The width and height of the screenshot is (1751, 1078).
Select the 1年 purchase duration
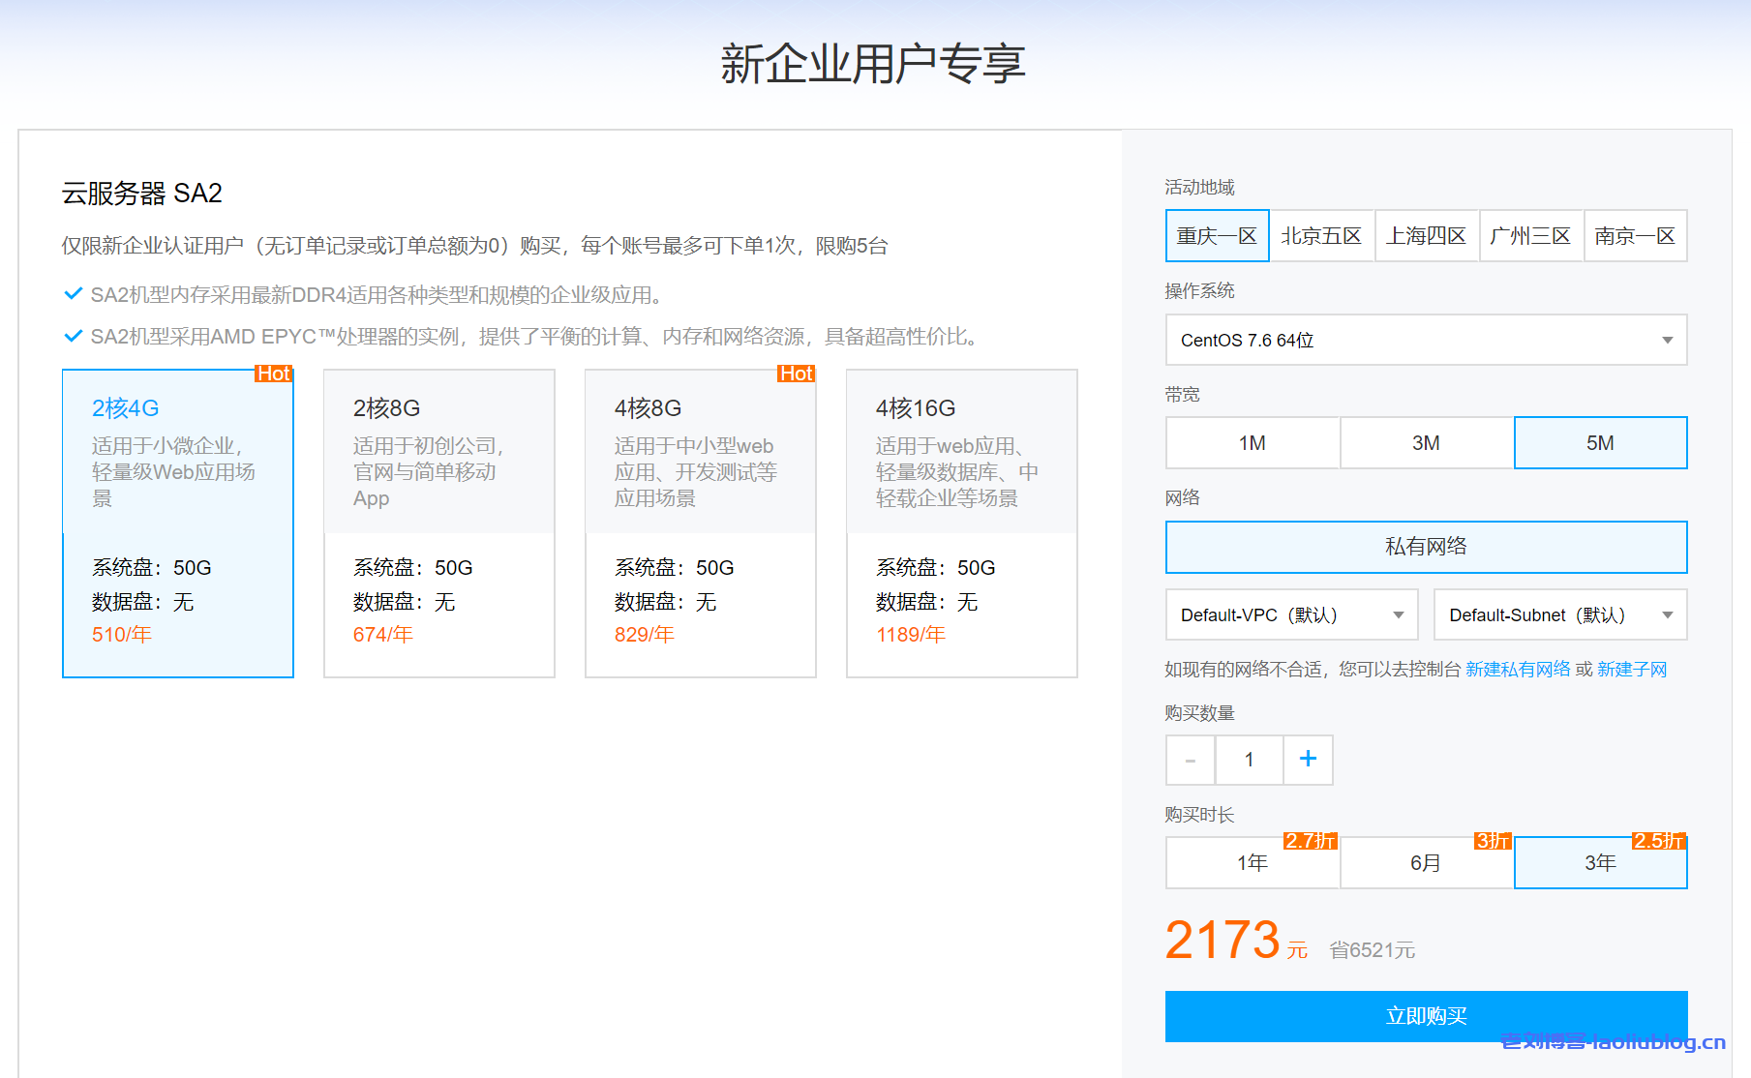[x=1252, y=862]
